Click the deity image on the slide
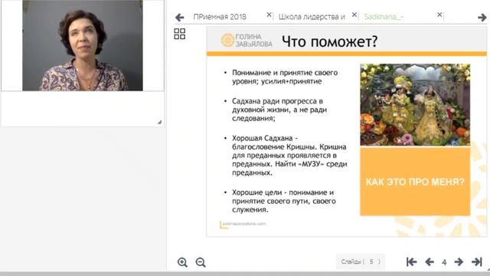The height and width of the screenshot is (276, 490). pos(415,105)
